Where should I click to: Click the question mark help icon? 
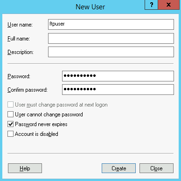151,5
